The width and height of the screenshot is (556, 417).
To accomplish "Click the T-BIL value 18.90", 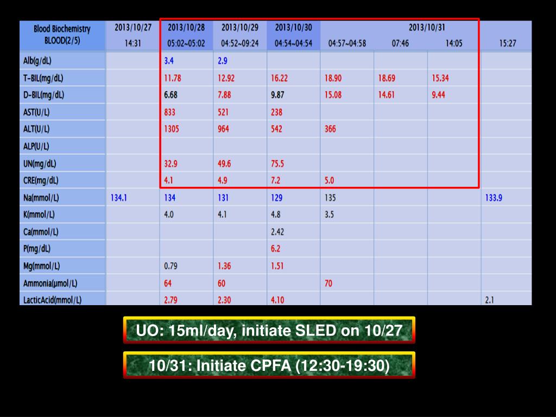I will point(333,78).
